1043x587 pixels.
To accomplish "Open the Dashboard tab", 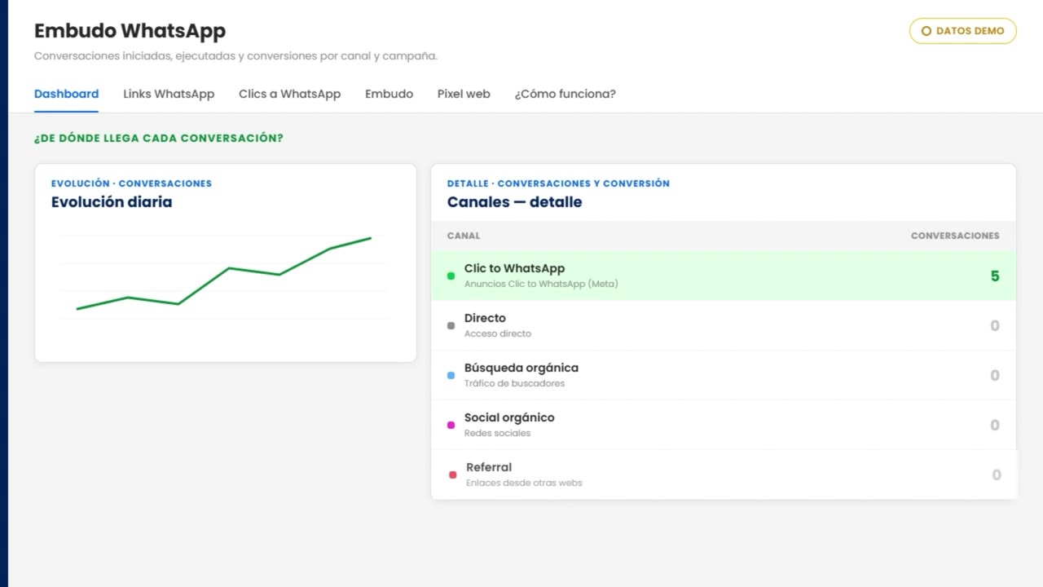I will [x=66, y=94].
